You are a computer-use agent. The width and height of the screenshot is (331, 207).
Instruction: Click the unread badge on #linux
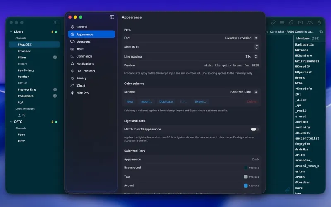click(x=55, y=58)
